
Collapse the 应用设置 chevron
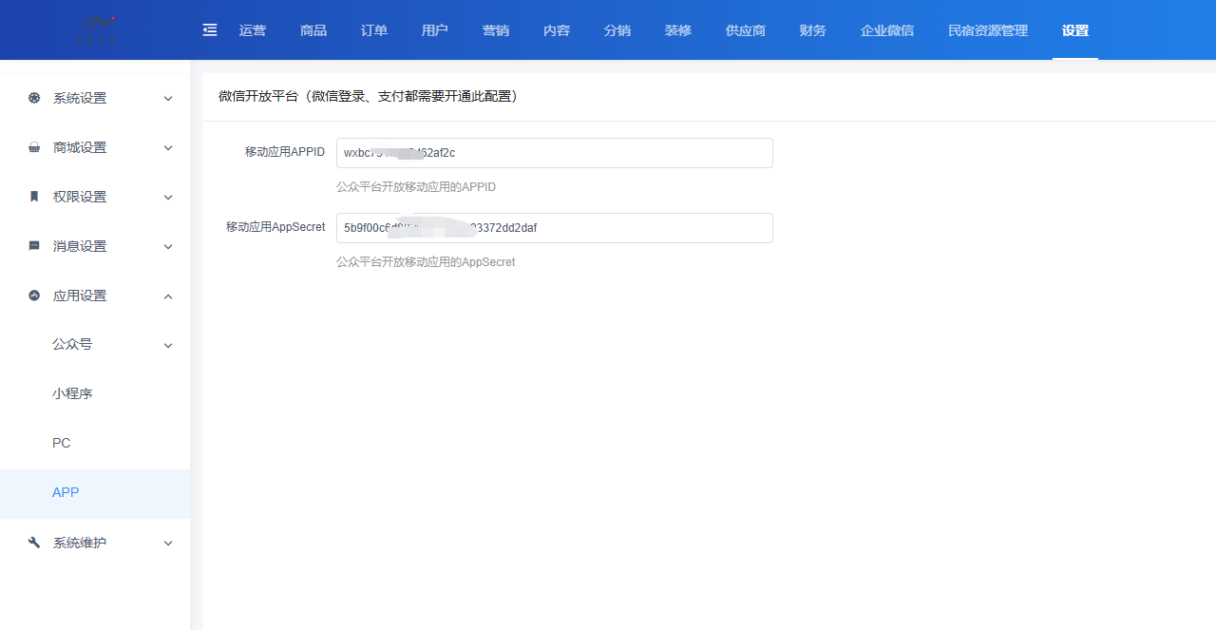coord(168,296)
